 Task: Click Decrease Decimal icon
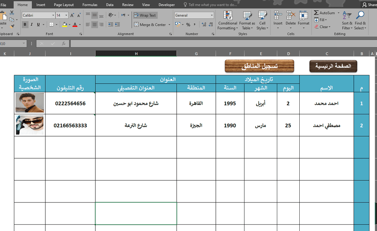(211, 25)
